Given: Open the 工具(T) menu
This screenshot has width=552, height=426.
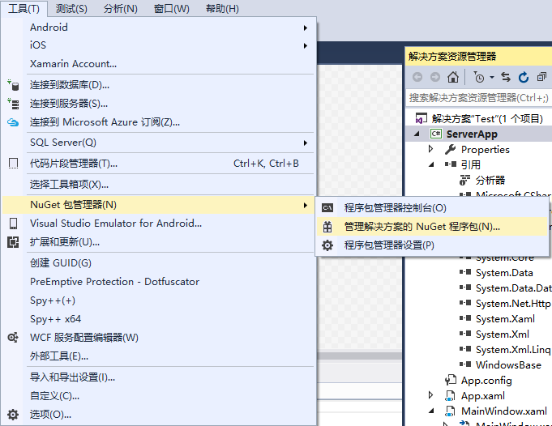Looking at the screenshot, I should [x=24, y=8].
